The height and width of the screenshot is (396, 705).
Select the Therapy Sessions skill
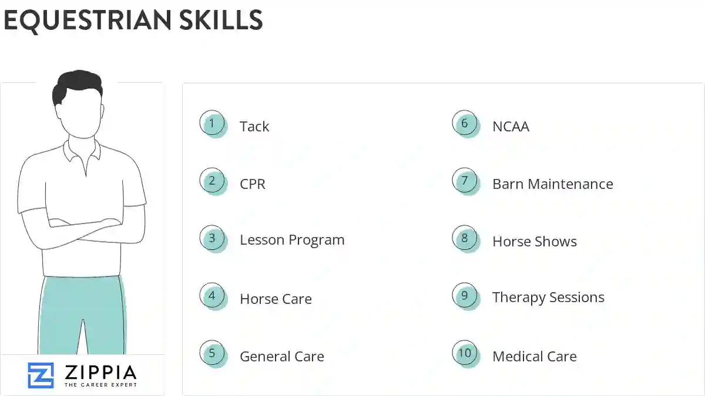click(548, 297)
